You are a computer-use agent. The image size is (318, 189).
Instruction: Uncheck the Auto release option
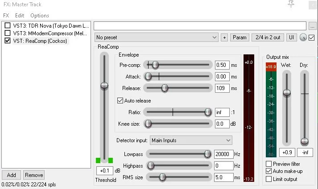pos(120,101)
